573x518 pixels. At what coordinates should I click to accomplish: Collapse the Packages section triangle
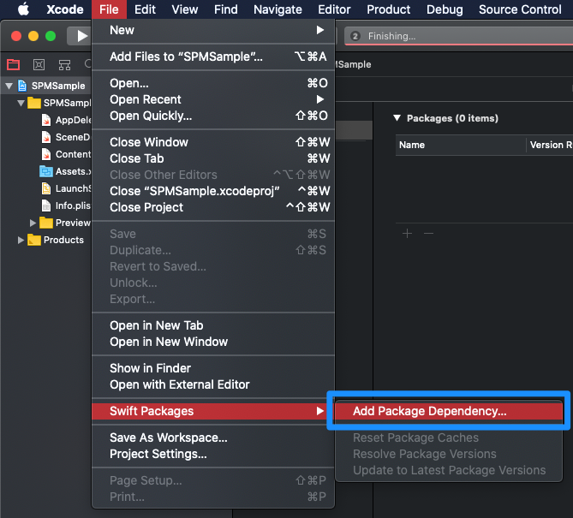pyautogui.click(x=397, y=118)
